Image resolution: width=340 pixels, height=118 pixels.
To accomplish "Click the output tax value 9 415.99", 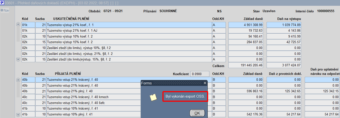I will 284,36.
